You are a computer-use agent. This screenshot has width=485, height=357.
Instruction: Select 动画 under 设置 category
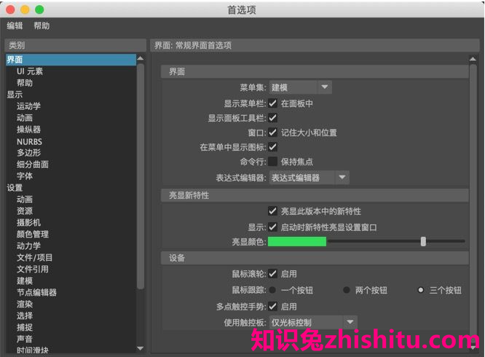tap(25, 200)
